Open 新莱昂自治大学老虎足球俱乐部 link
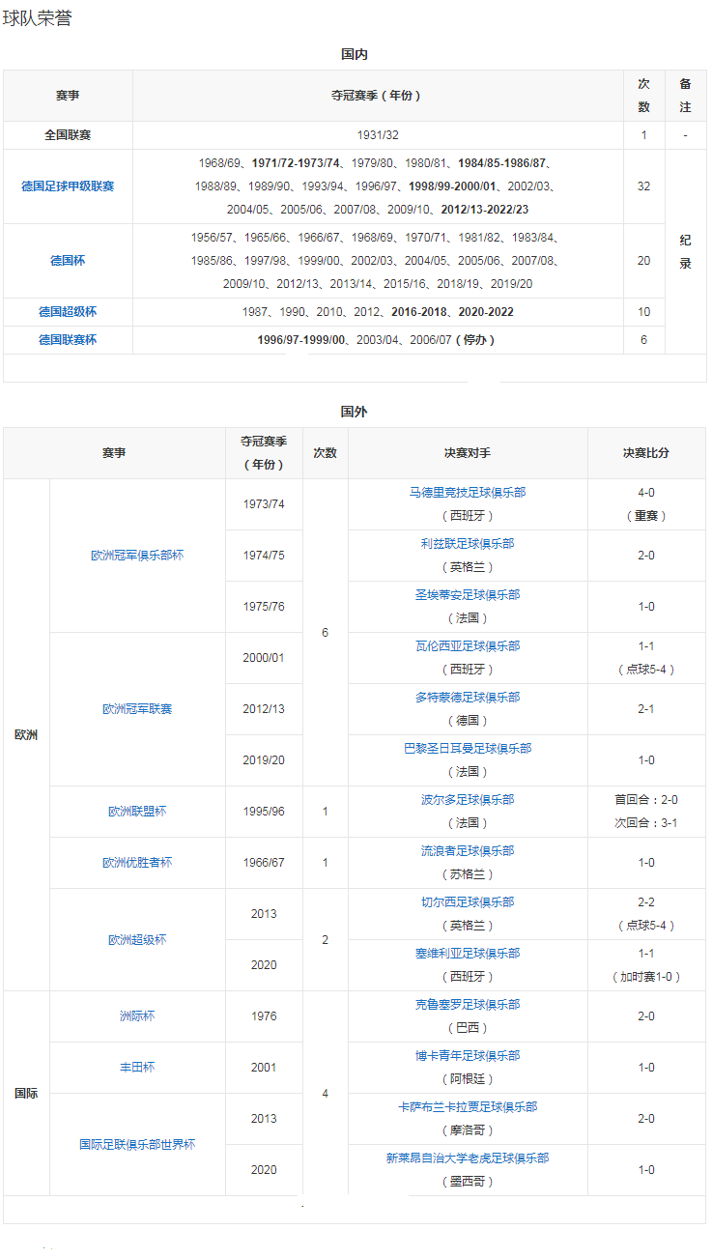This screenshot has width=712, height=1258. [468, 1158]
